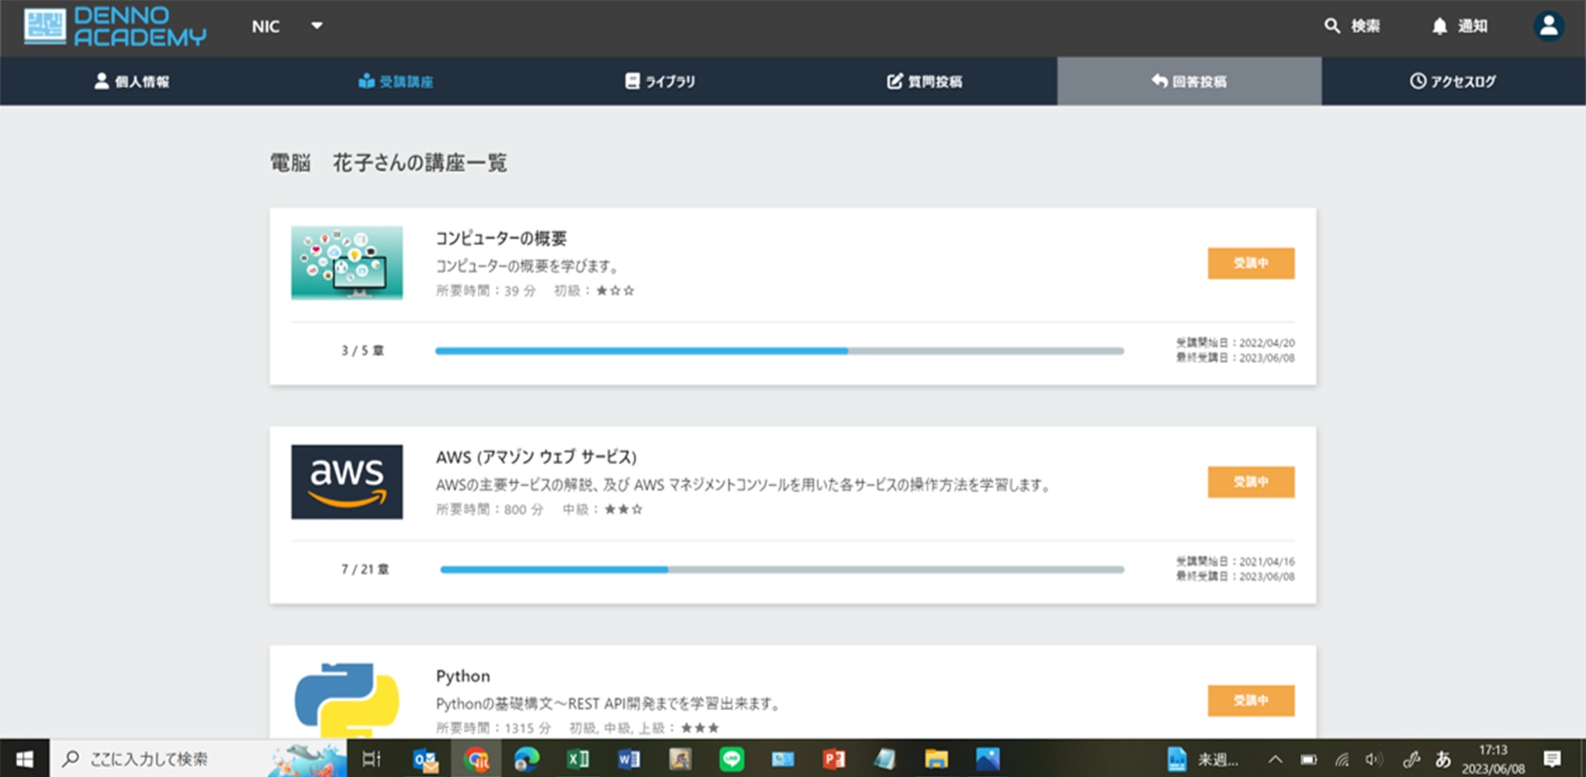
Task: Click the volume speaker tray icon
Action: [x=1374, y=759]
